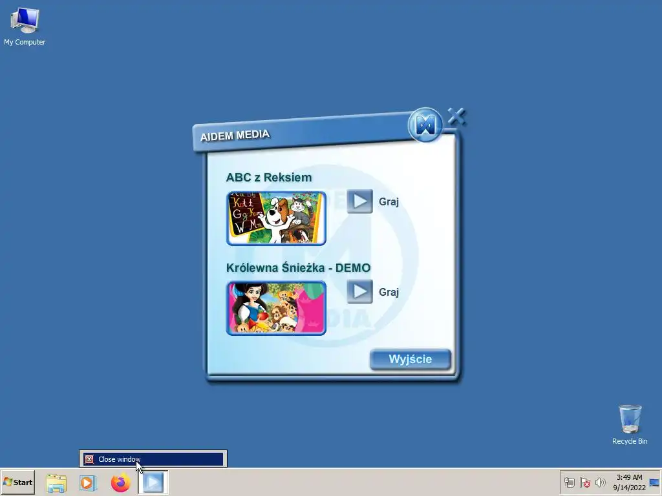Image resolution: width=662 pixels, height=496 pixels.
Task: Open My Computer desktop icon
Action: 25,26
